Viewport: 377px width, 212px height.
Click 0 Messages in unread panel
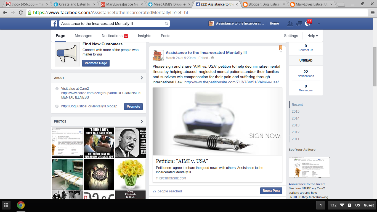[306, 88]
